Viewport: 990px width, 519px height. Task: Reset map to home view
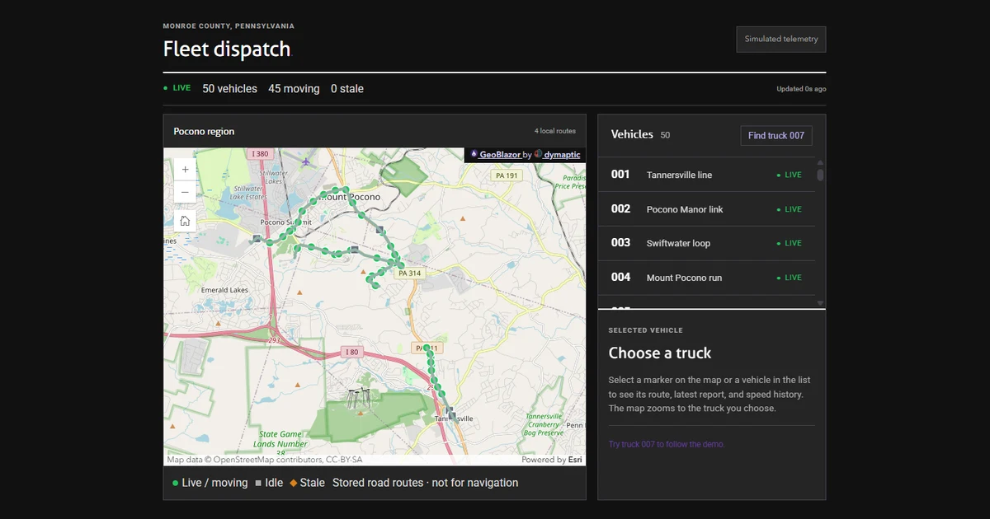pyautogui.click(x=185, y=221)
